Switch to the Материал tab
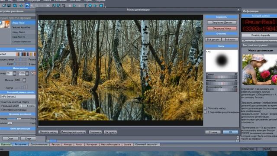This screenshot has width=277, height=156. (x=91, y=144)
